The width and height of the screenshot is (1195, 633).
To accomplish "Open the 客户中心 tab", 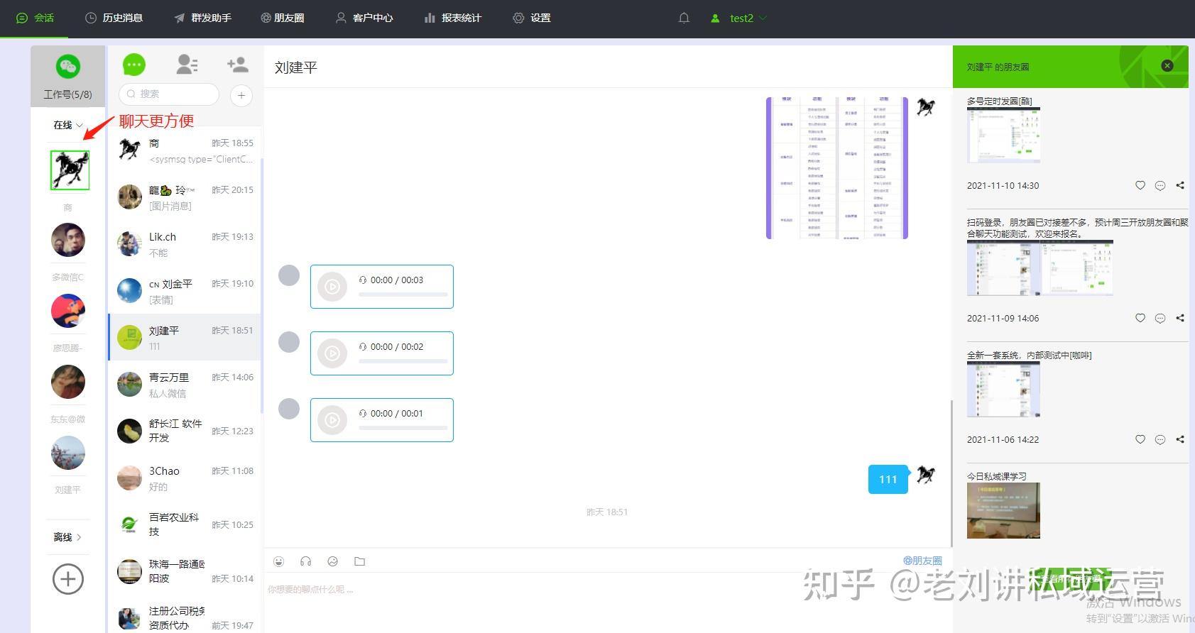I will (364, 18).
